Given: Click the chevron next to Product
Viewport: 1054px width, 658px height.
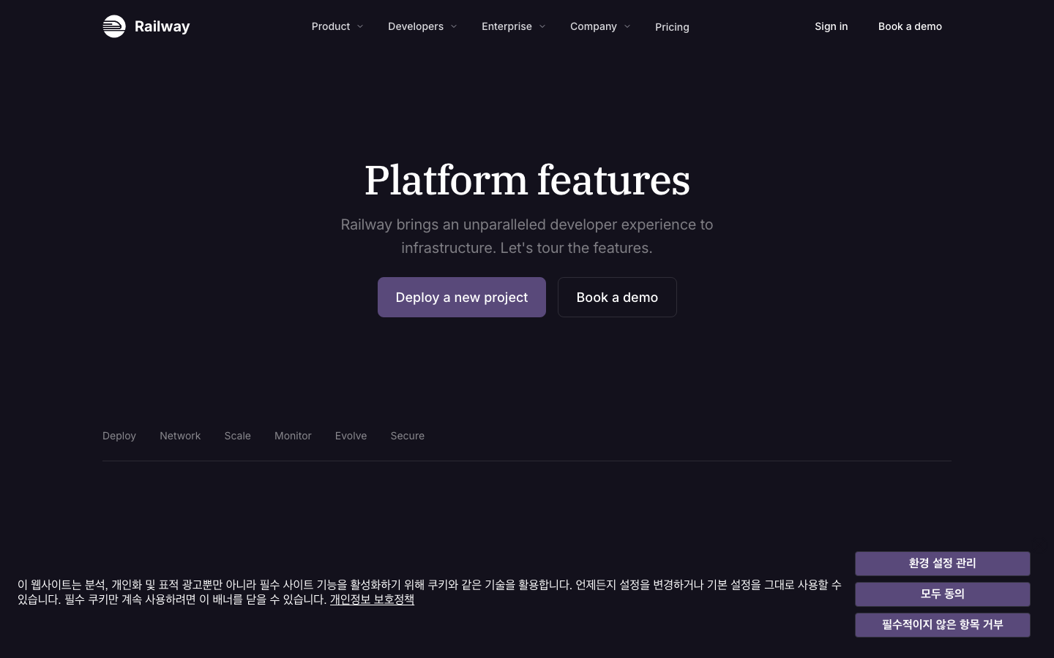Looking at the screenshot, I should pos(360,26).
